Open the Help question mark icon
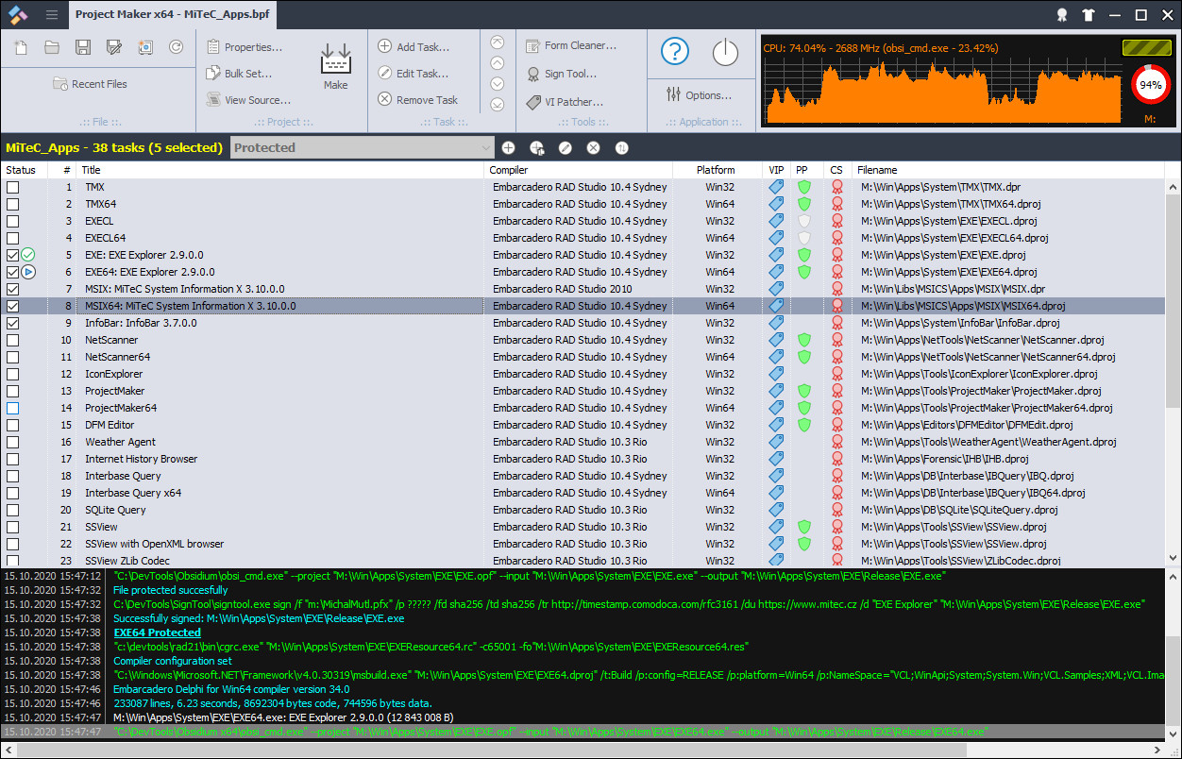Viewport: 1182px width, 759px height. pyautogui.click(x=675, y=52)
